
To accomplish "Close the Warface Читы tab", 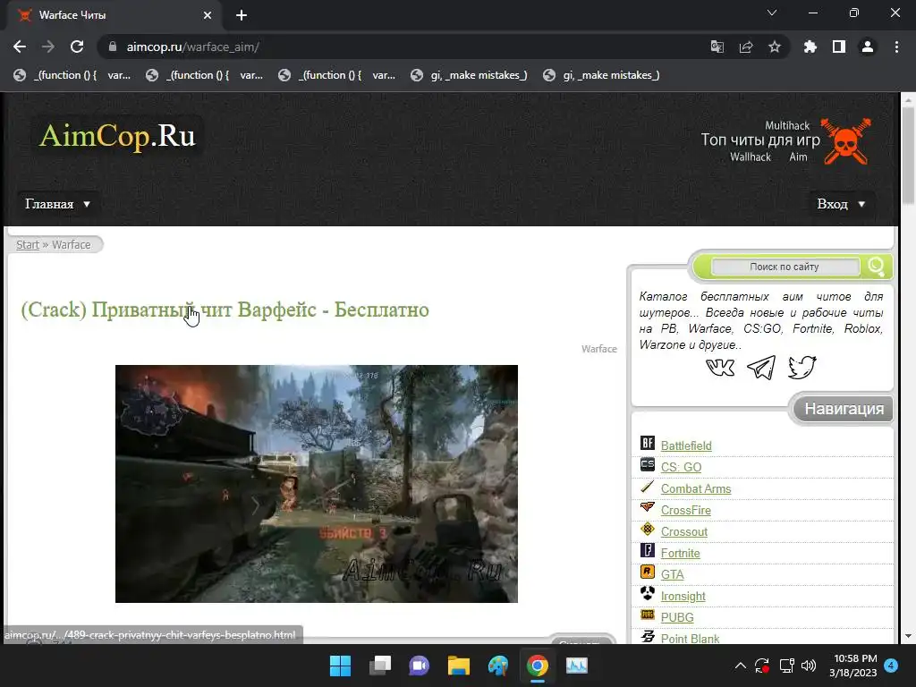I will (208, 15).
